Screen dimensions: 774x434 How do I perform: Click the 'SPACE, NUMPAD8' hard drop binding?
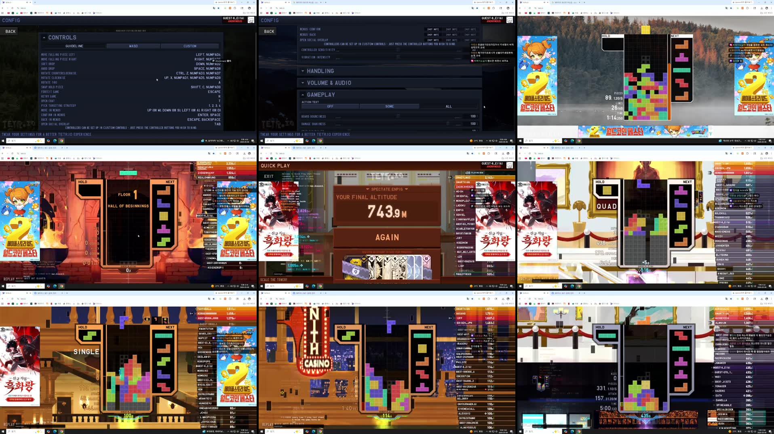pos(207,69)
